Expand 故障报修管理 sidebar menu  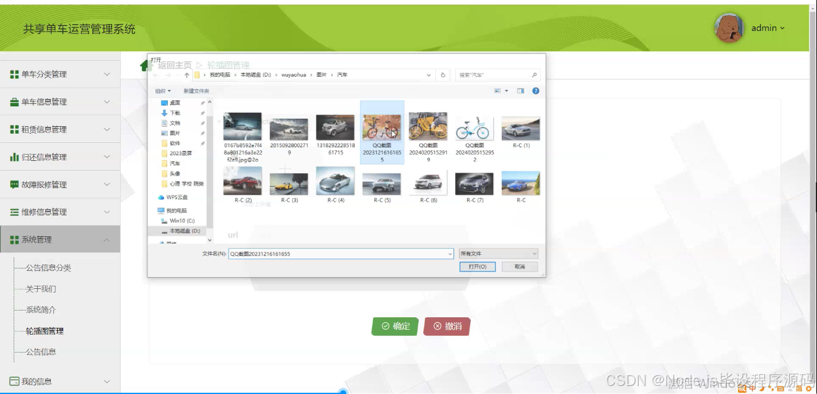tap(60, 184)
